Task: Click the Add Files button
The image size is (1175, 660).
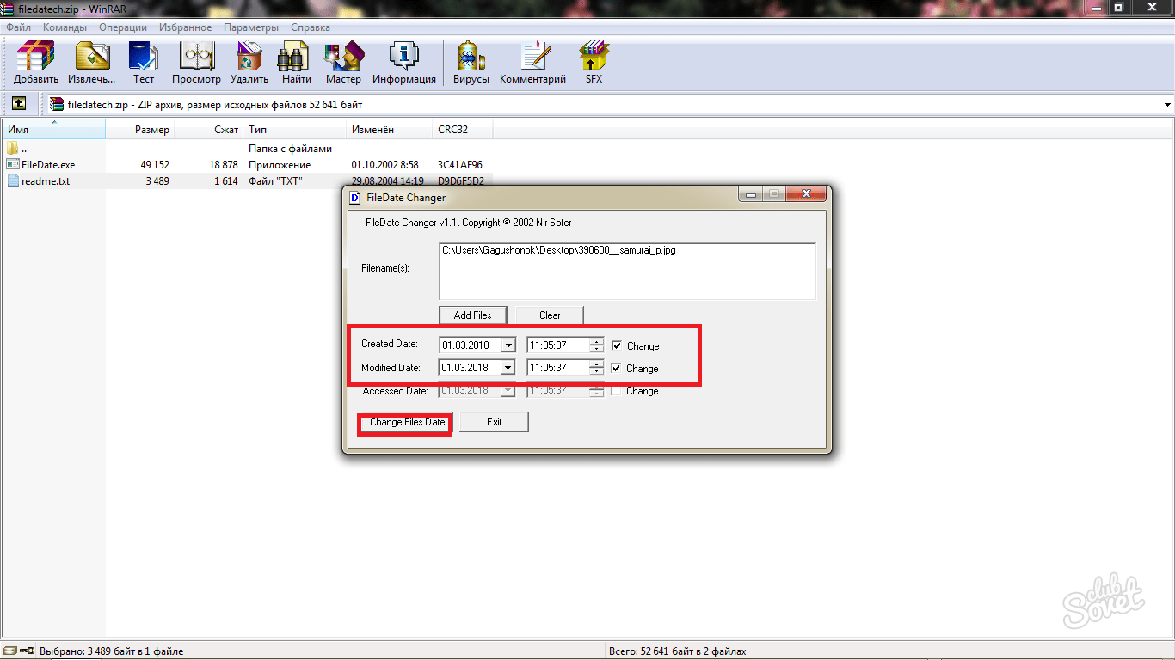Action: point(472,315)
